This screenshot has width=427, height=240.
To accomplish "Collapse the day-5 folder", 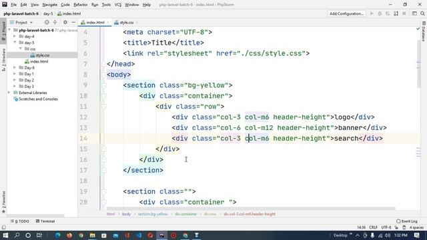I will (15, 43).
